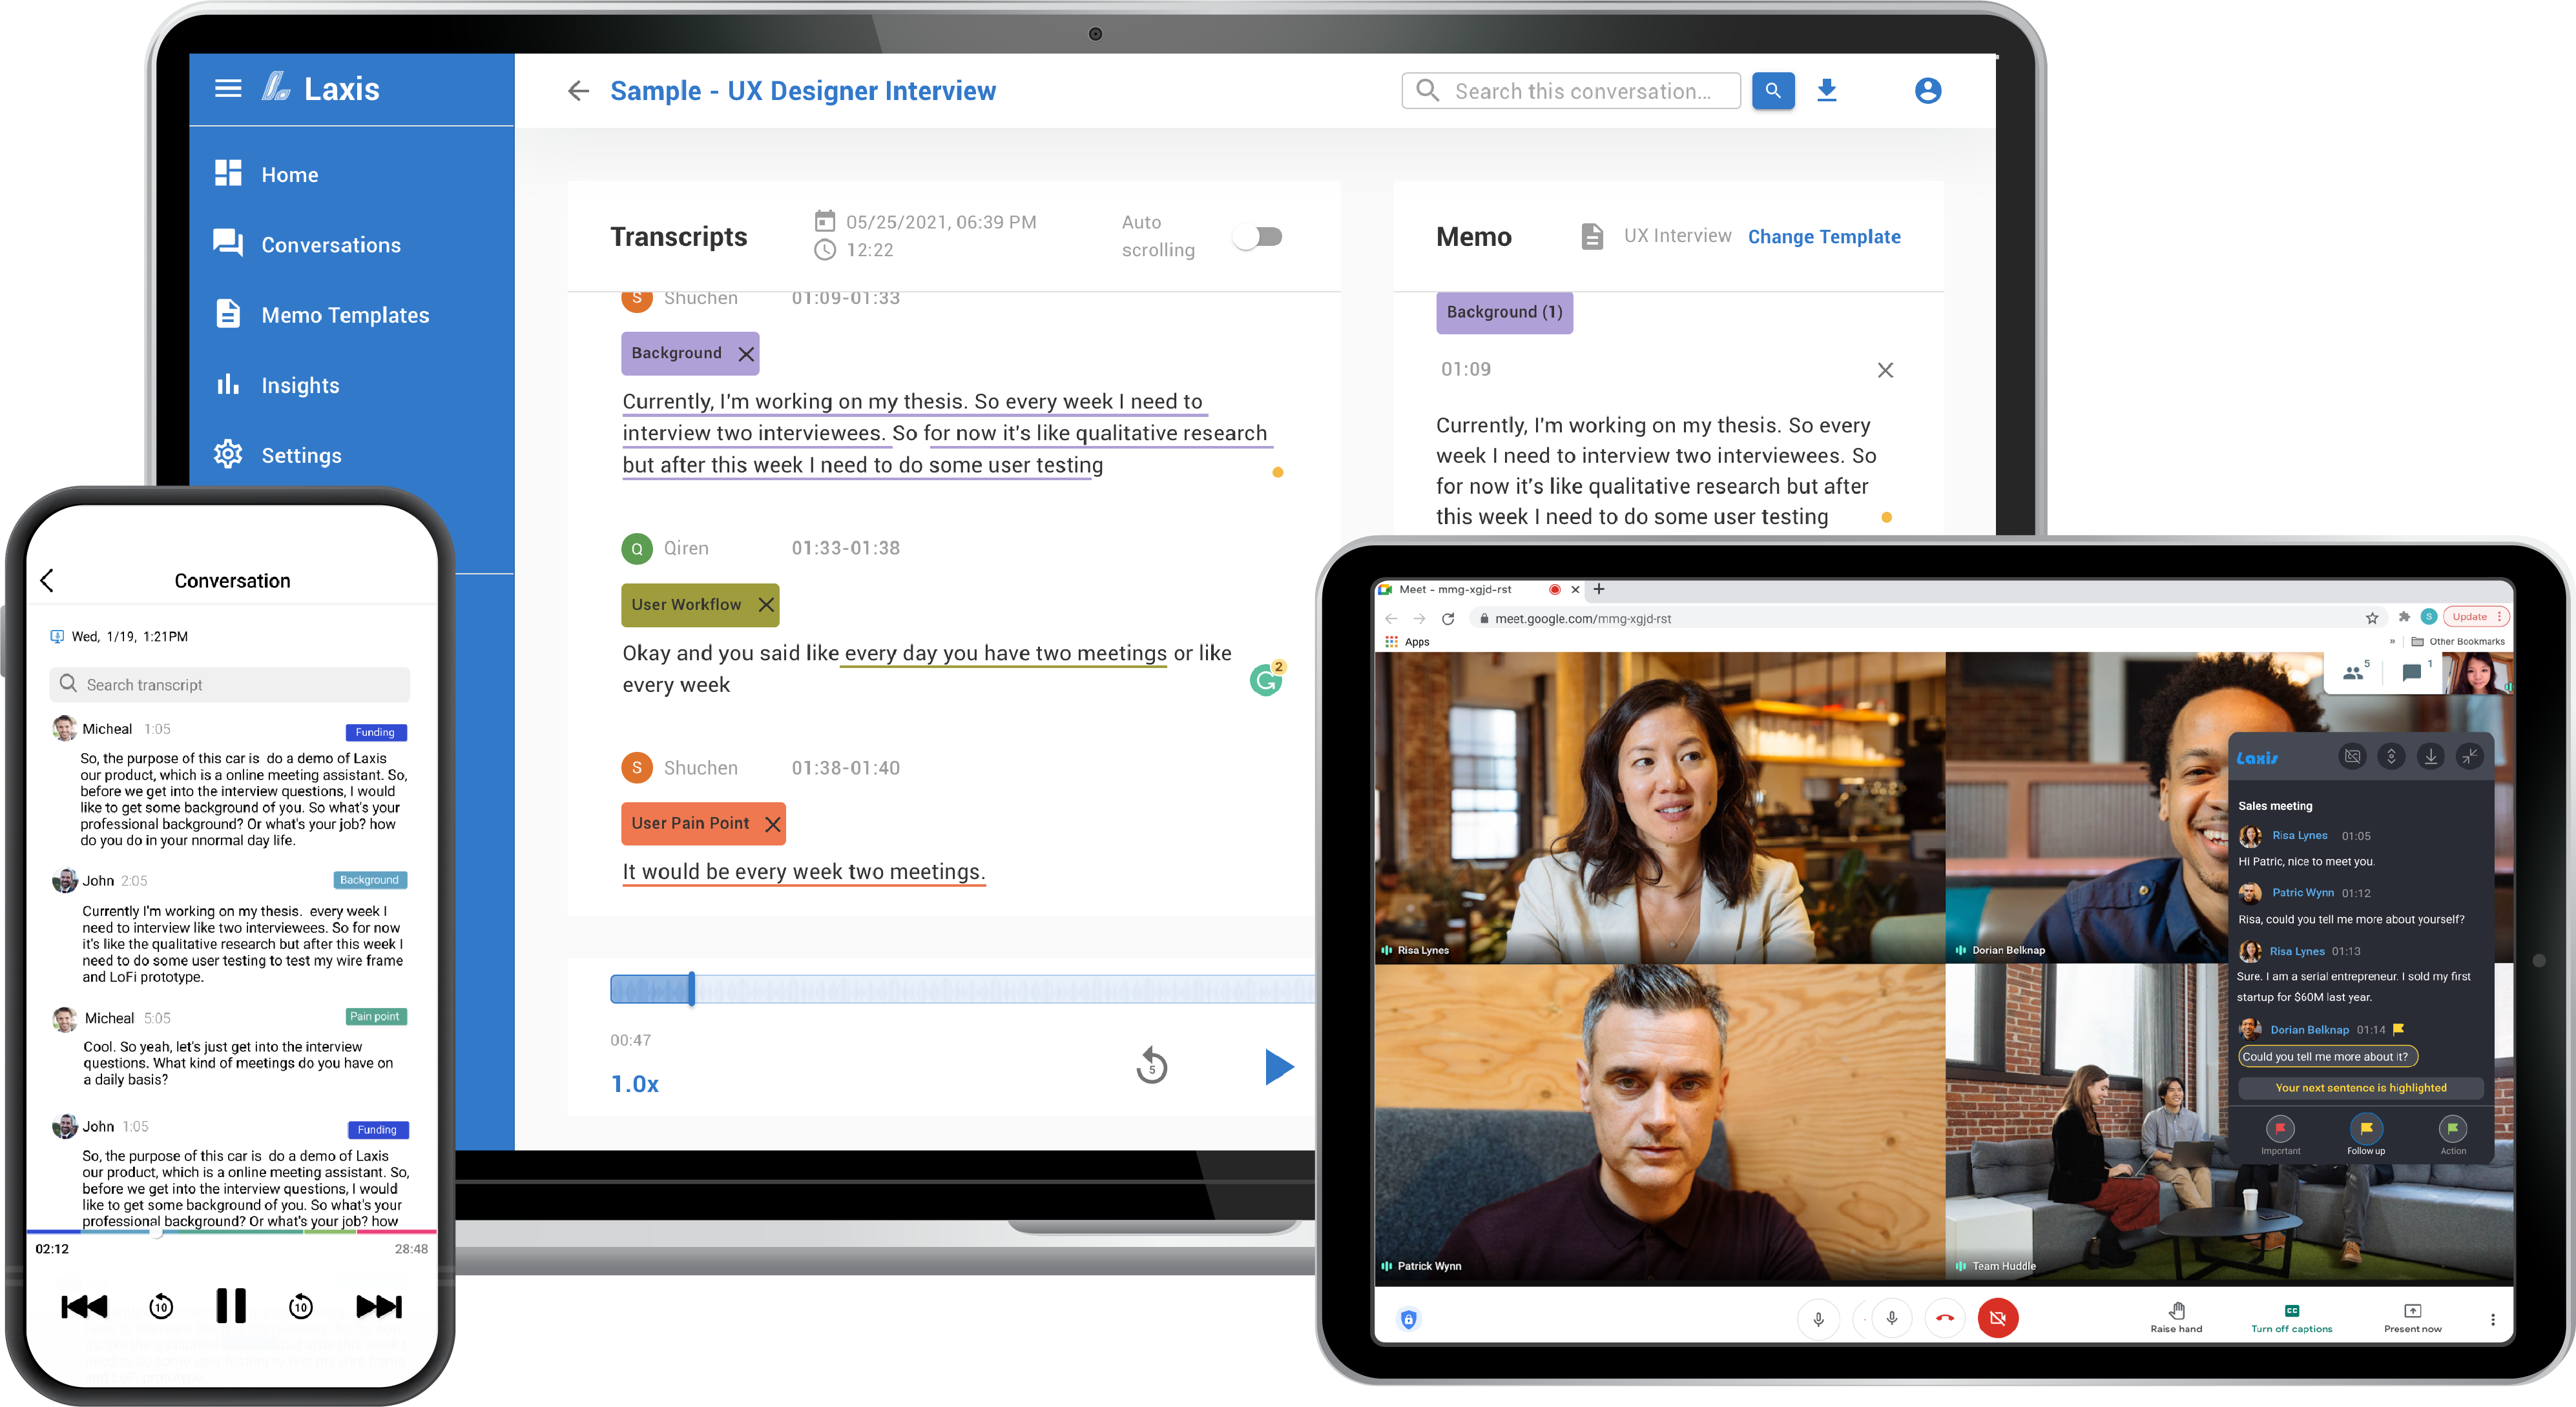Viewport: 2576px width, 1407px height.
Task: Click the Change Template link
Action: click(1824, 237)
